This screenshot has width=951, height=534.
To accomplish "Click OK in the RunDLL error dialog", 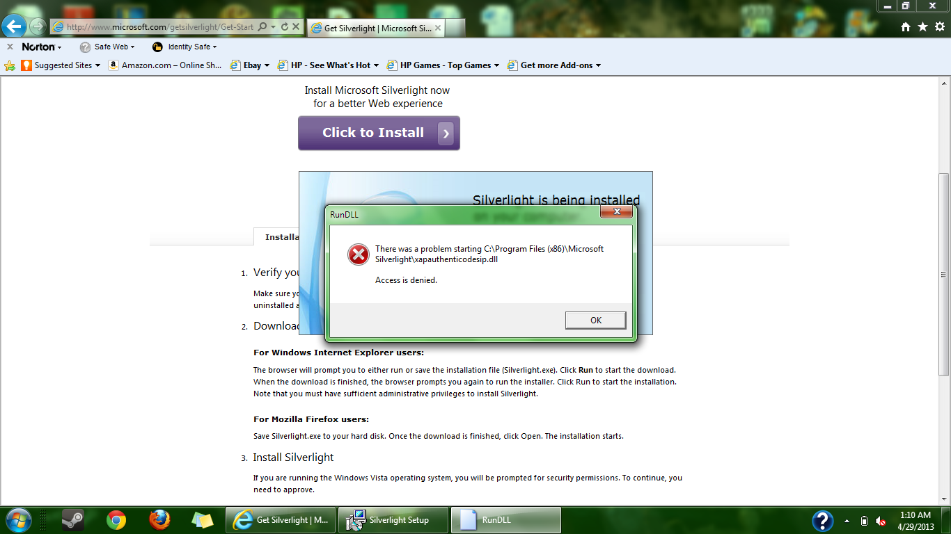I will pyautogui.click(x=596, y=320).
